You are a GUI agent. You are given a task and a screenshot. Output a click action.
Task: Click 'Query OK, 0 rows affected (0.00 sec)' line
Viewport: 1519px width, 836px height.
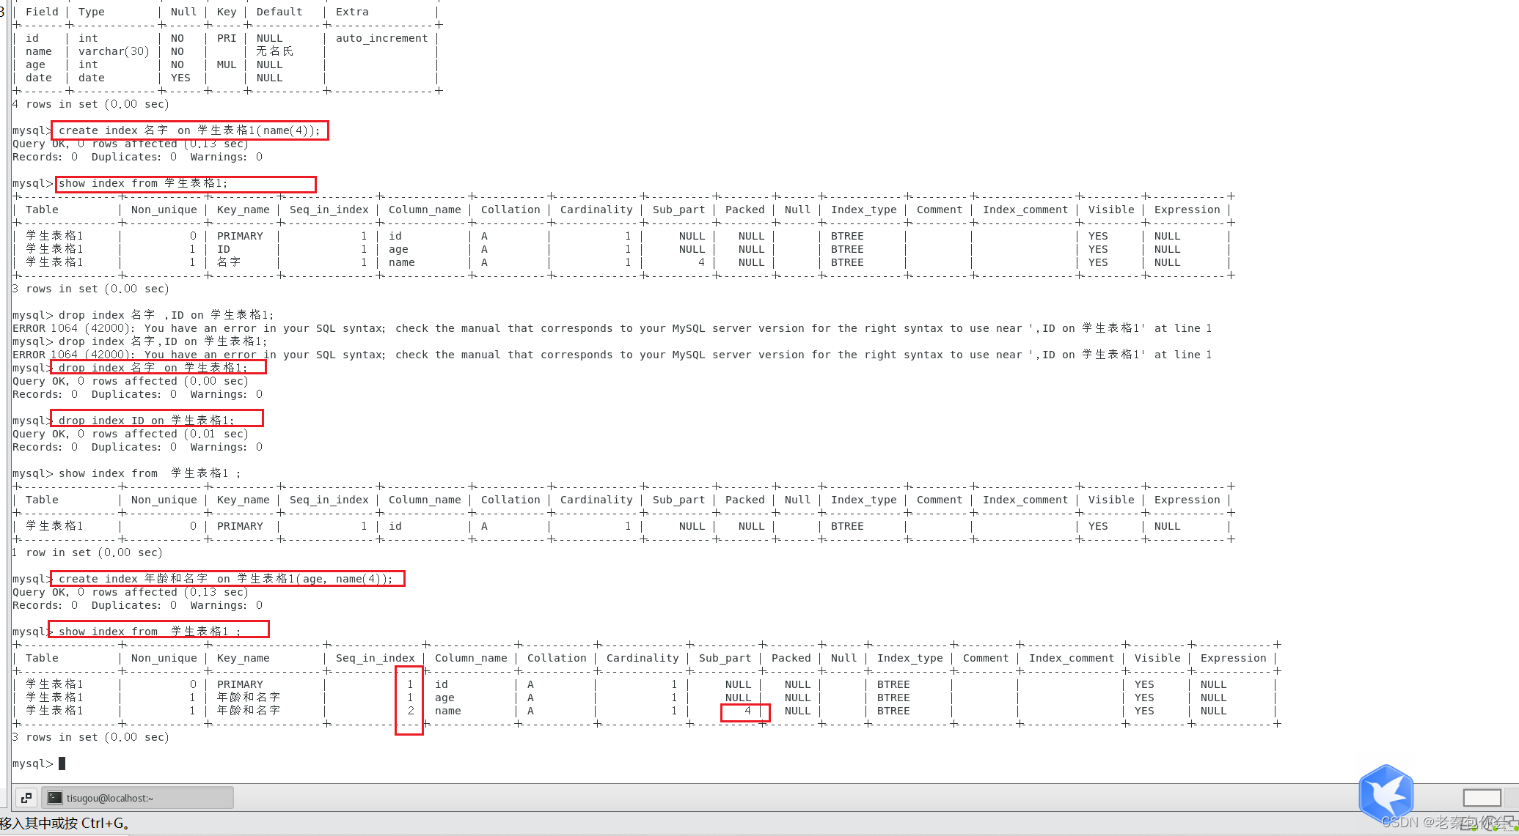coord(131,381)
